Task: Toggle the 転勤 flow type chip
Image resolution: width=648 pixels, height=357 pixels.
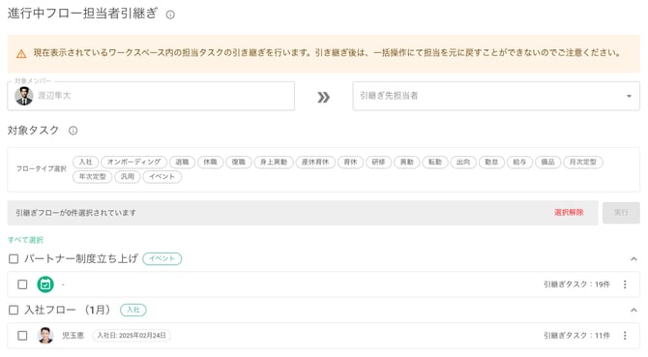Action: [435, 162]
